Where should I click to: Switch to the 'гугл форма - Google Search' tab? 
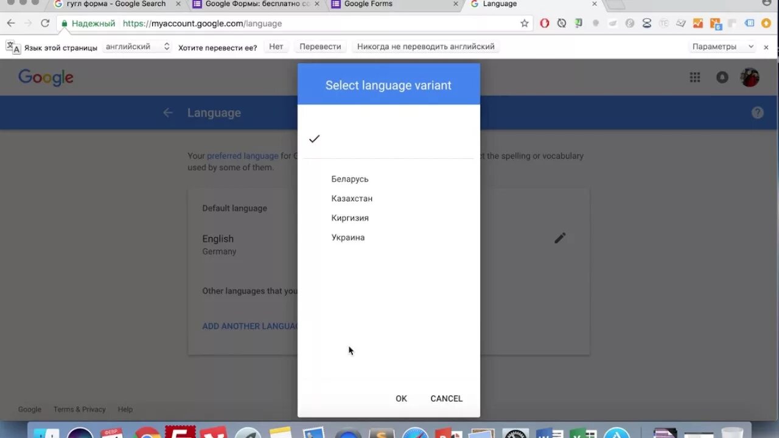coord(116,4)
